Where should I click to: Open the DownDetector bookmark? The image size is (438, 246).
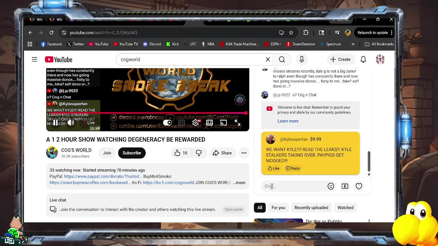click(x=300, y=44)
